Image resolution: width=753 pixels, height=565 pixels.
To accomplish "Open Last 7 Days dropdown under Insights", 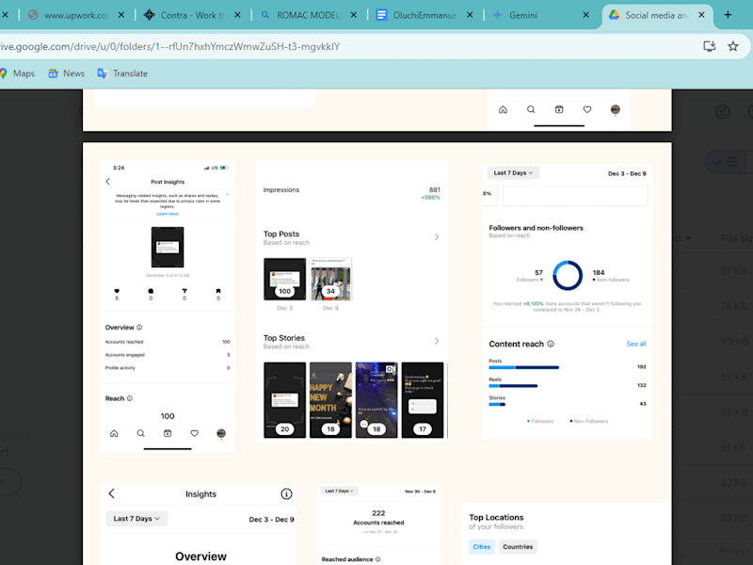I will pos(136,519).
